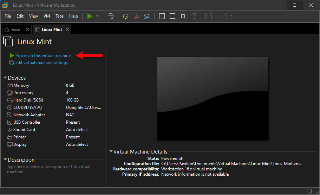Toggle the thumbnail bar icon
320x195 pixels.
172,16
